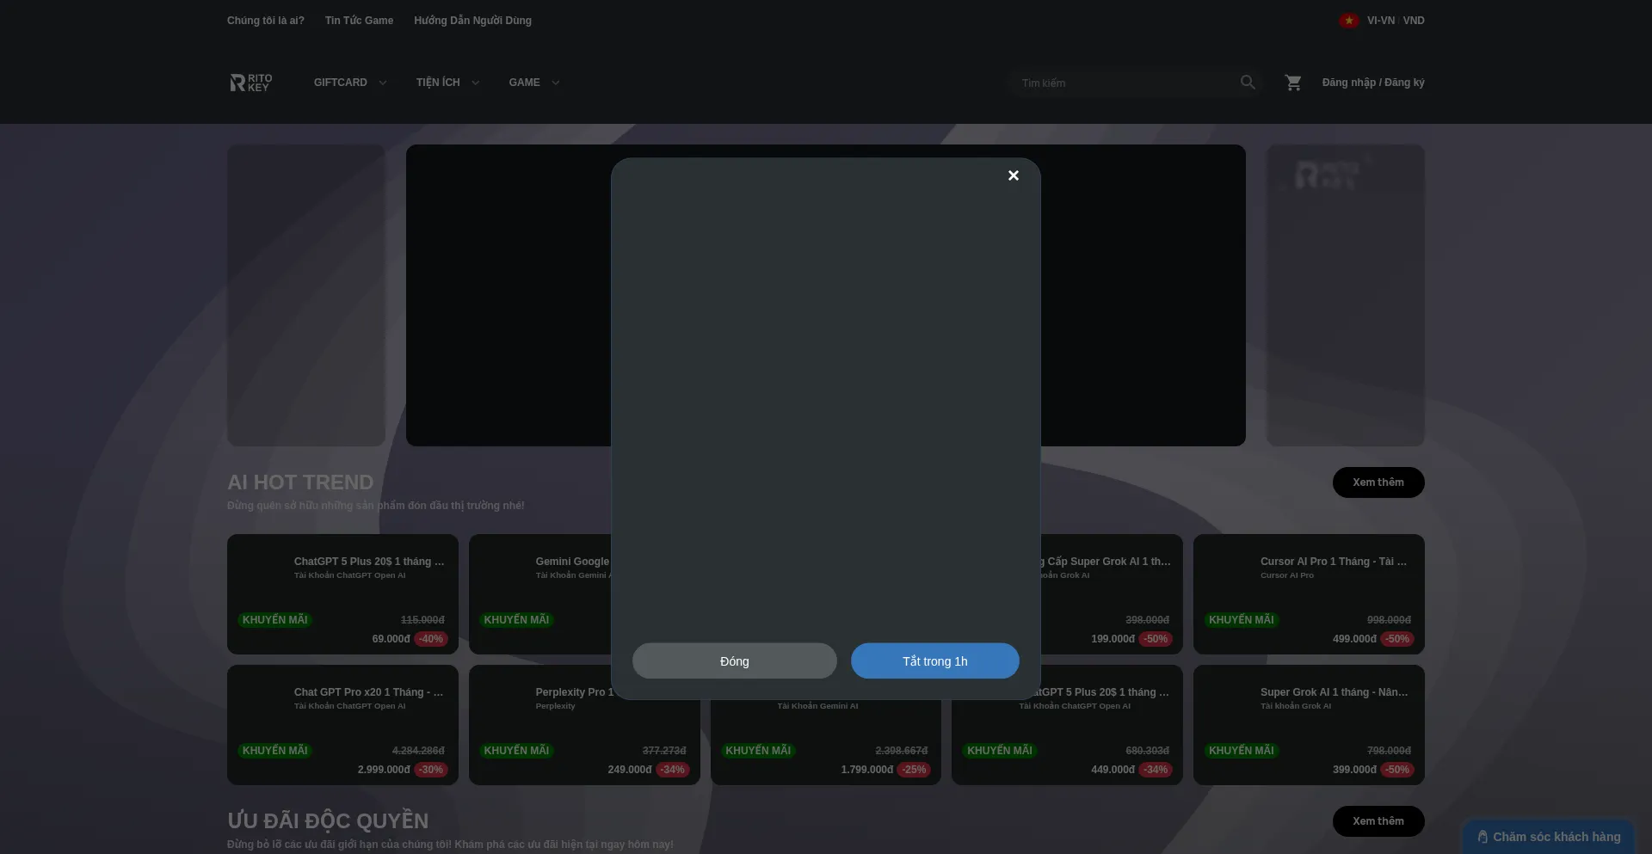Click the ƯU ĐÃI ĐỘC QUYỀN heading

pyautogui.click(x=328, y=821)
